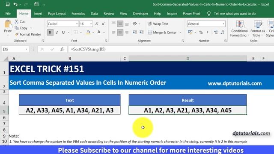This screenshot has width=274, height=154.
Task: Toggle Bold formatting
Action: click(50, 33)
